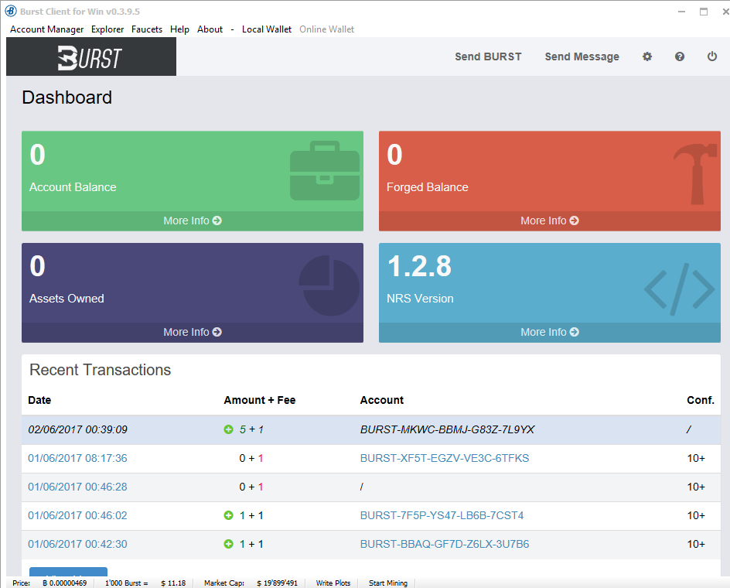Viewport: 730px width, 588px height.
Task: Click the pie chart icon on Assets Owned card
Action: [x=329, y=285]
